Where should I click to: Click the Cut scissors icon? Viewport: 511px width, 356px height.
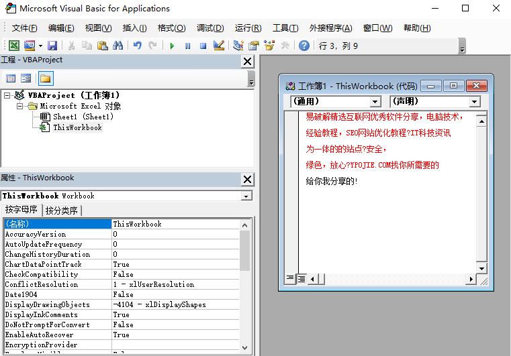point(71,46)
